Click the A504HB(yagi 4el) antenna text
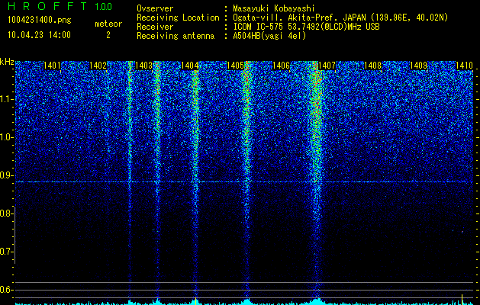This screenshot has height=305, width=480. pos(269,36)
